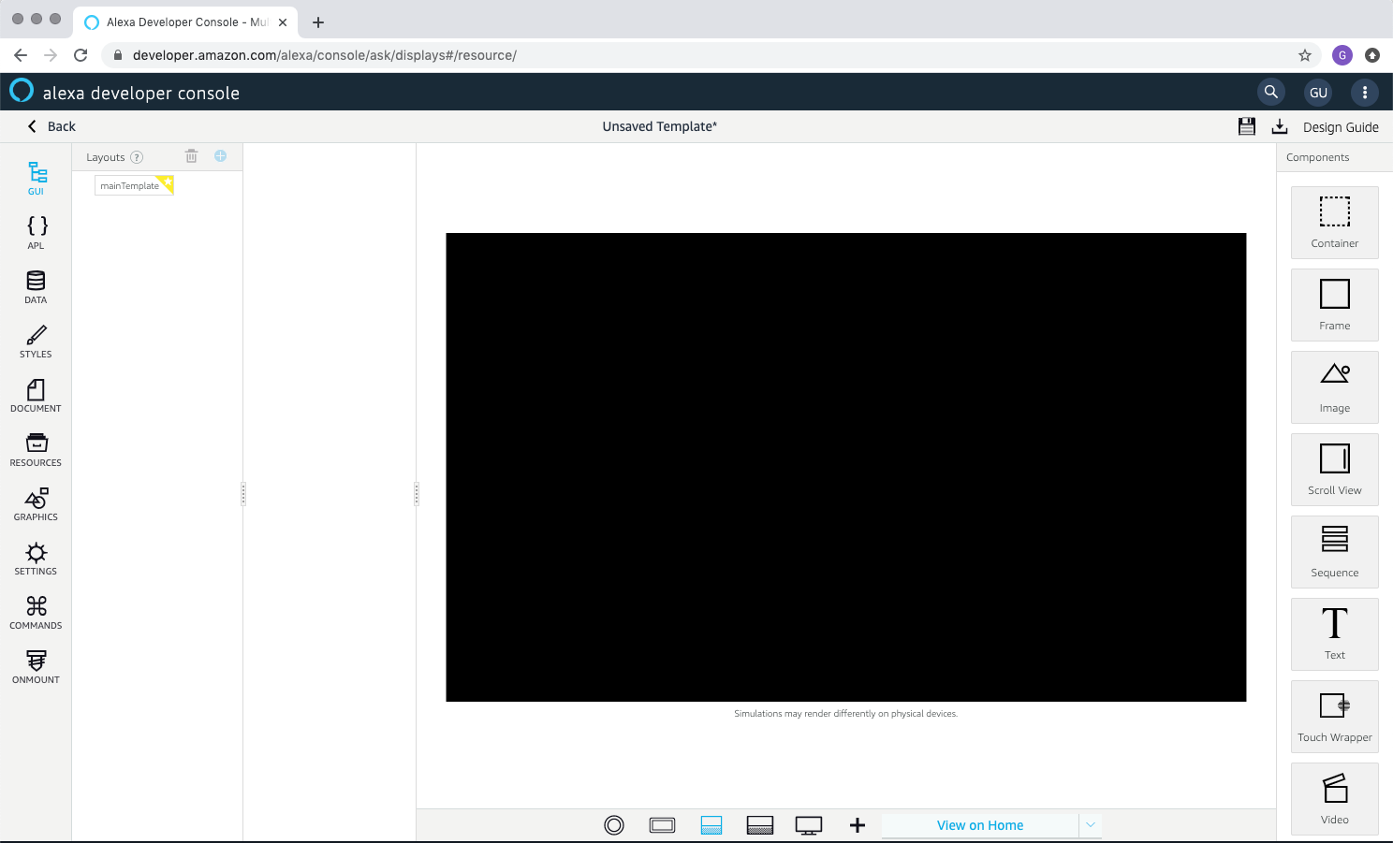
Task: Open the Layouts help tooltip
Action: 137,156
